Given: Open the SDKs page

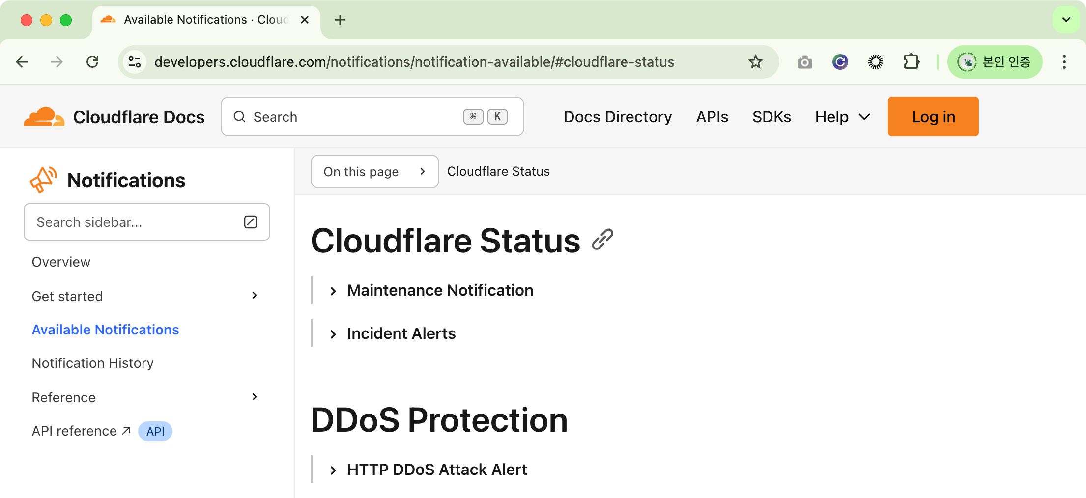Looking at the screenshot, I should point(772,117).
